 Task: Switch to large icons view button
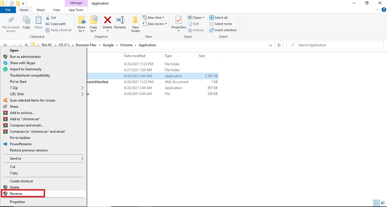click(383, 203)
